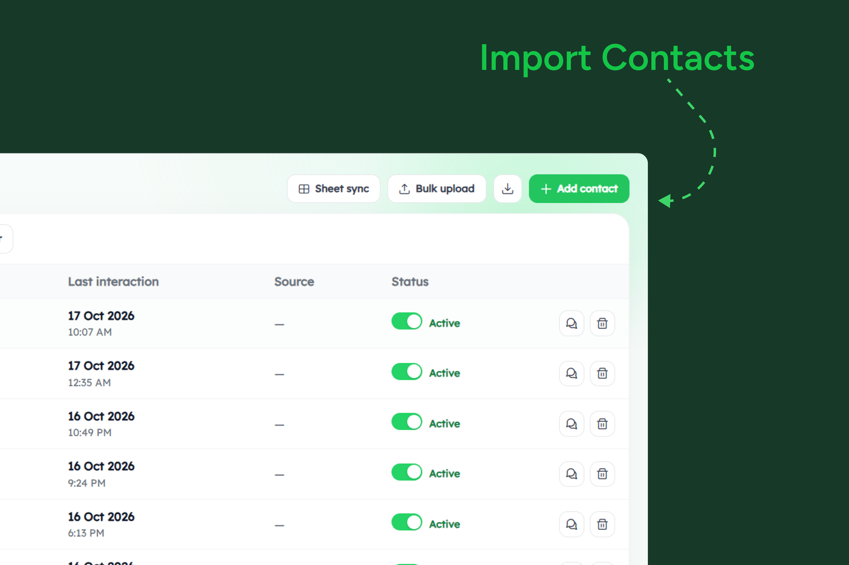Image resolution: width=849 pixels, height=565 pixels.
Task: Click the 9:24 PM time text
Action: point(87,483)
